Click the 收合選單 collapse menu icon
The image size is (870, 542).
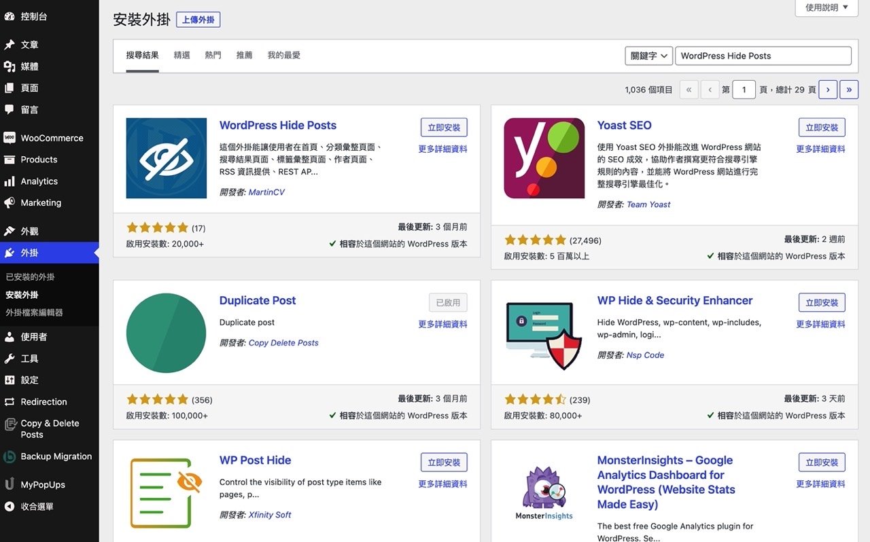(10, 507)
